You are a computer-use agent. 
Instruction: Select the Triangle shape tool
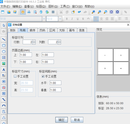coord(4,118)
